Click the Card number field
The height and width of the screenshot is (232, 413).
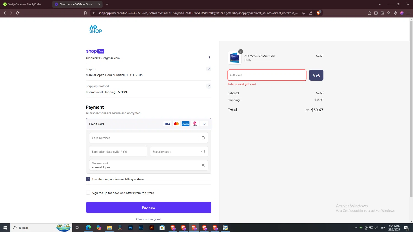[149, 138]
